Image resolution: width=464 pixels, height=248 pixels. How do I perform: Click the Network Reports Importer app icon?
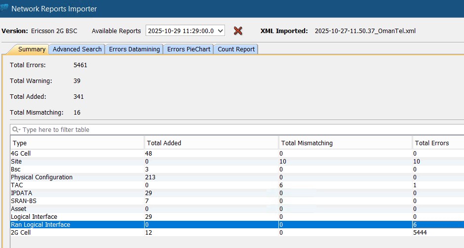pyautogui.click(x=4, y=8)
